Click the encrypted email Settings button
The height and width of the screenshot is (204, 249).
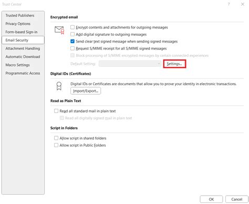(x=174, y=64)
